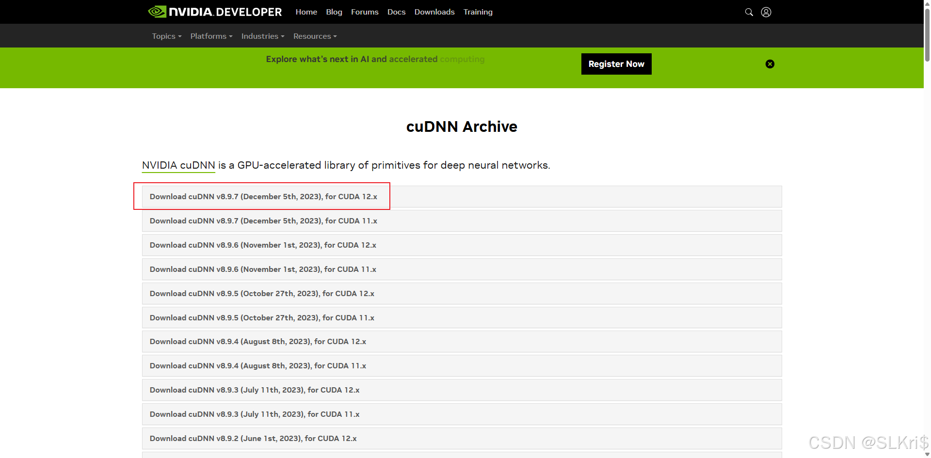This screenshot has width=931, height=458.
Task: Open the user account icon
Action: coord(766,12)
